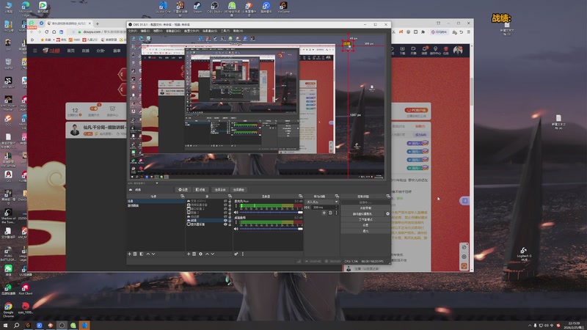Open the mixer toolbar three-dot menu

tap(243, 254)
